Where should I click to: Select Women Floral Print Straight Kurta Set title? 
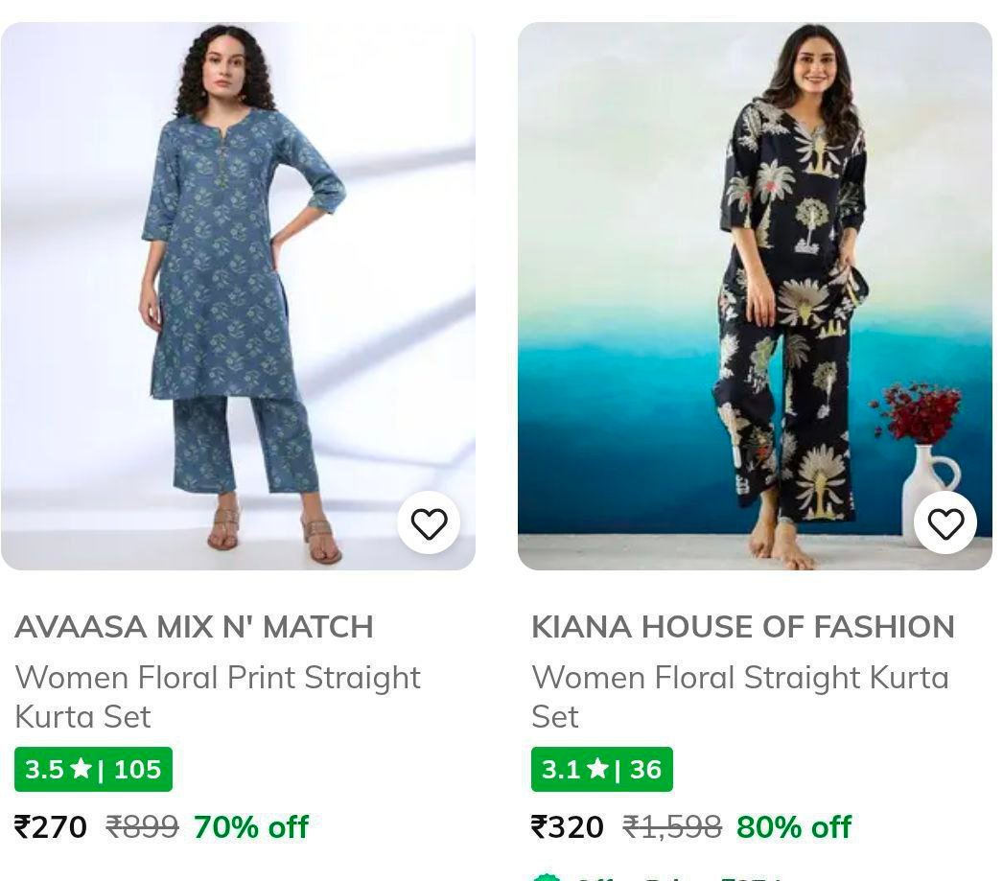pos(218,697)
